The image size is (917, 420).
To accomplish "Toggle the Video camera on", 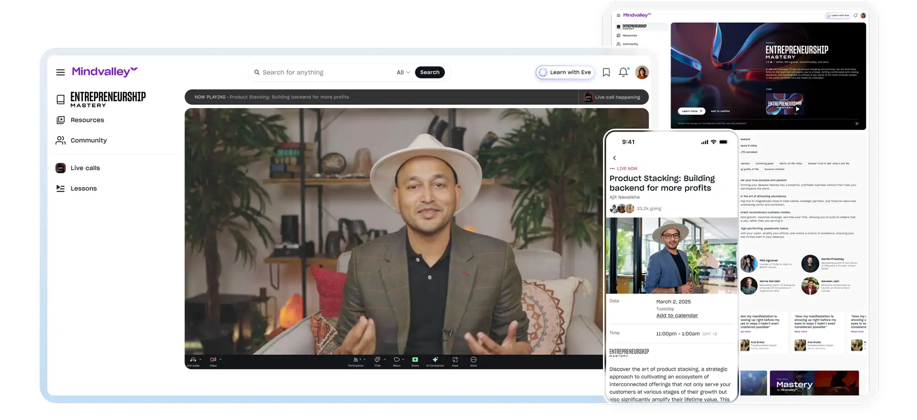I will click(213, 360).
